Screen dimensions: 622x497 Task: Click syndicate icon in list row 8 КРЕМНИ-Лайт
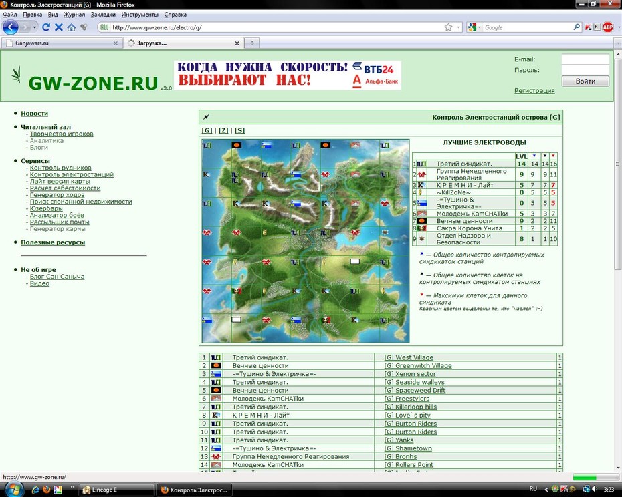(216, 415)
